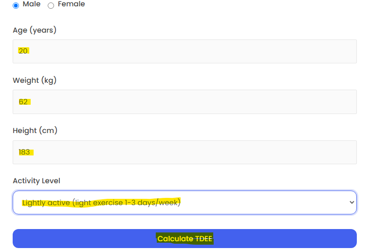Focus the Age (years) input field

[184, 51]
